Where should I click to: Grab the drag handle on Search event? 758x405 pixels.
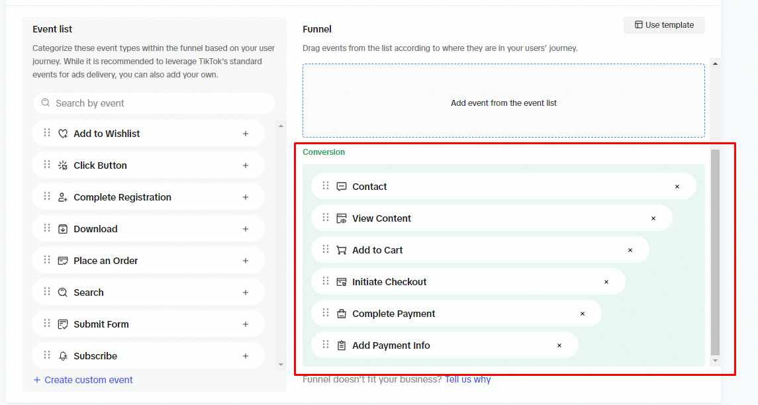(47, 291)
